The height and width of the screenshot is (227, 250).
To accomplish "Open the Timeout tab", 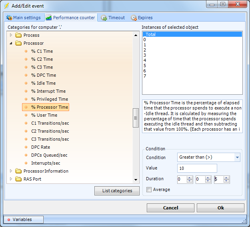I will pyautogui.click(x=113, y=18).
